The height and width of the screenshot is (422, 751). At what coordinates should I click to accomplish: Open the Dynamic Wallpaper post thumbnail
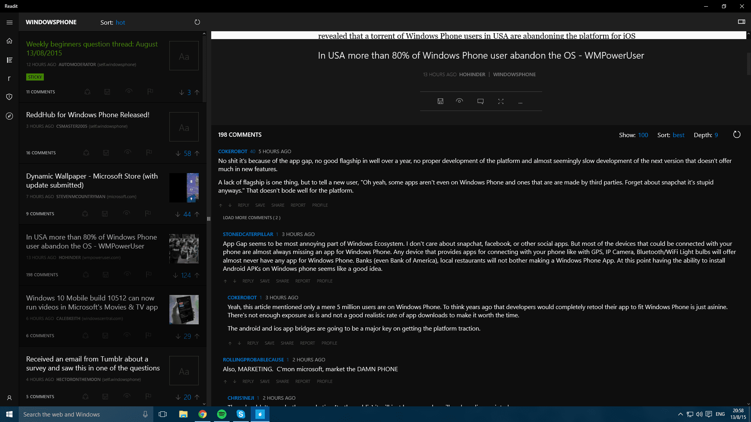184,188
